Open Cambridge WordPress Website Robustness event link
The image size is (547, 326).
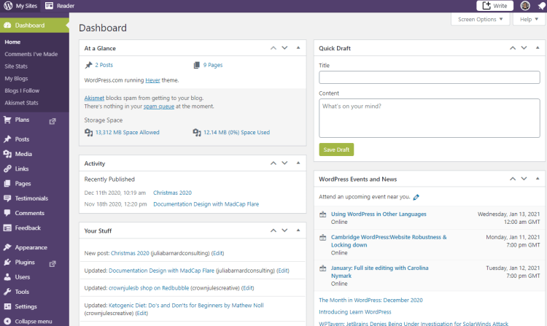coord(389,241)
